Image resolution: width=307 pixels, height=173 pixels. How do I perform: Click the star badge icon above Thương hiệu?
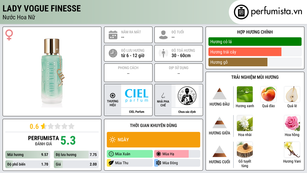point(113,96)
